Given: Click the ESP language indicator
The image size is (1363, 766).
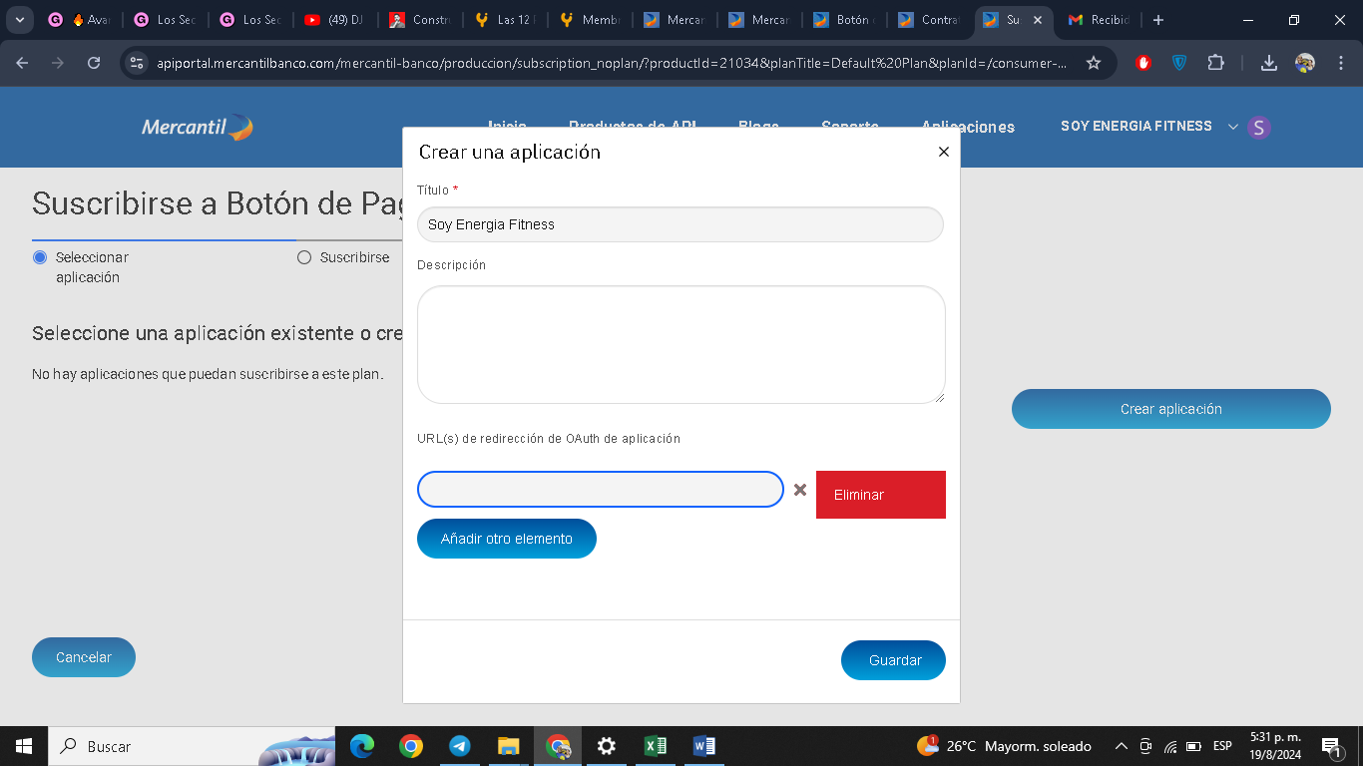Looking at the screenshot, I should [x=1222, y=746].
